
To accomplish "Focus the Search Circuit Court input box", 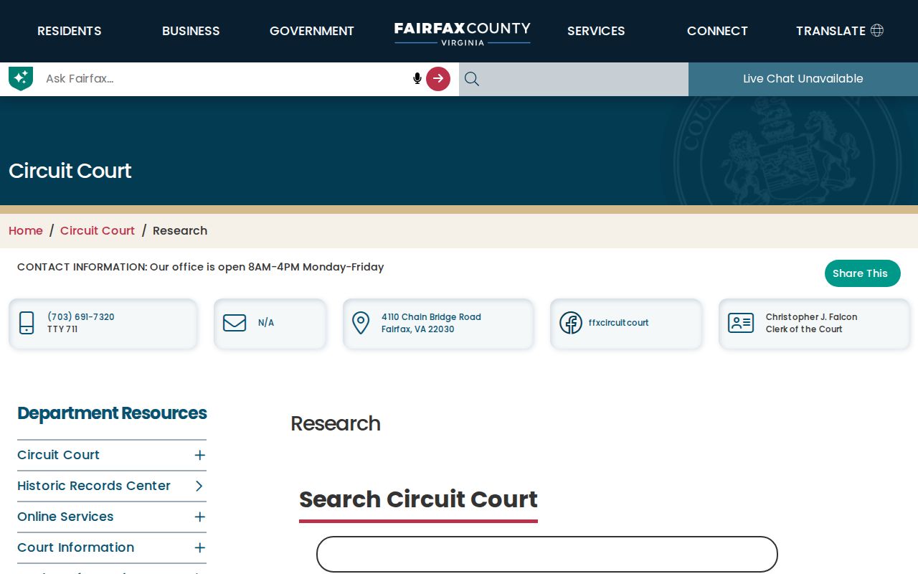I will 547,555.
